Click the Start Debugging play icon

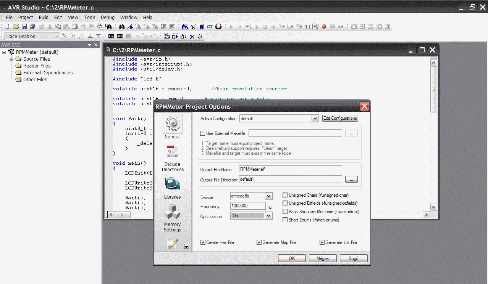tap(231, 27)
